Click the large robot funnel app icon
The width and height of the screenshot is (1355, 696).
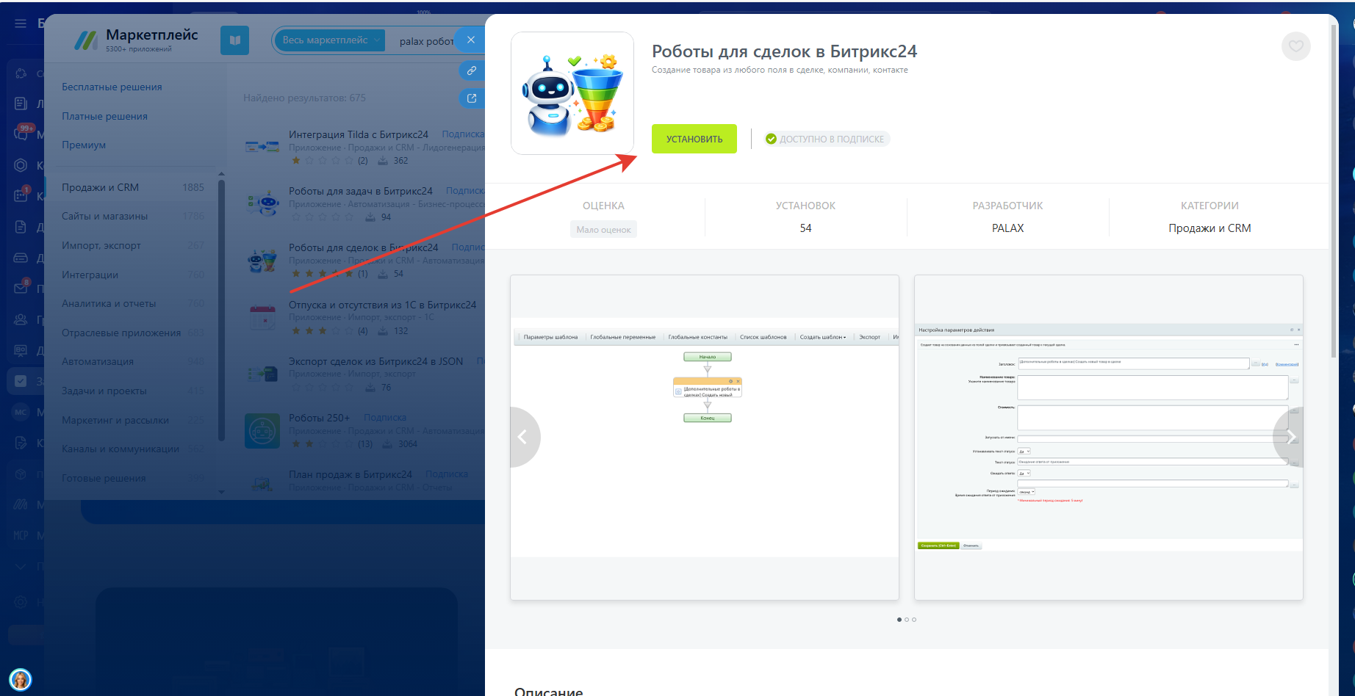point(572,93)
